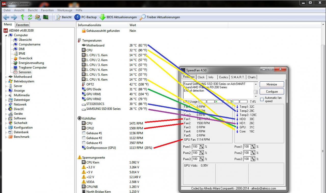Click the monitor diagnostics toolbar icon
The image size is (326, 193).
pos(46,17)
